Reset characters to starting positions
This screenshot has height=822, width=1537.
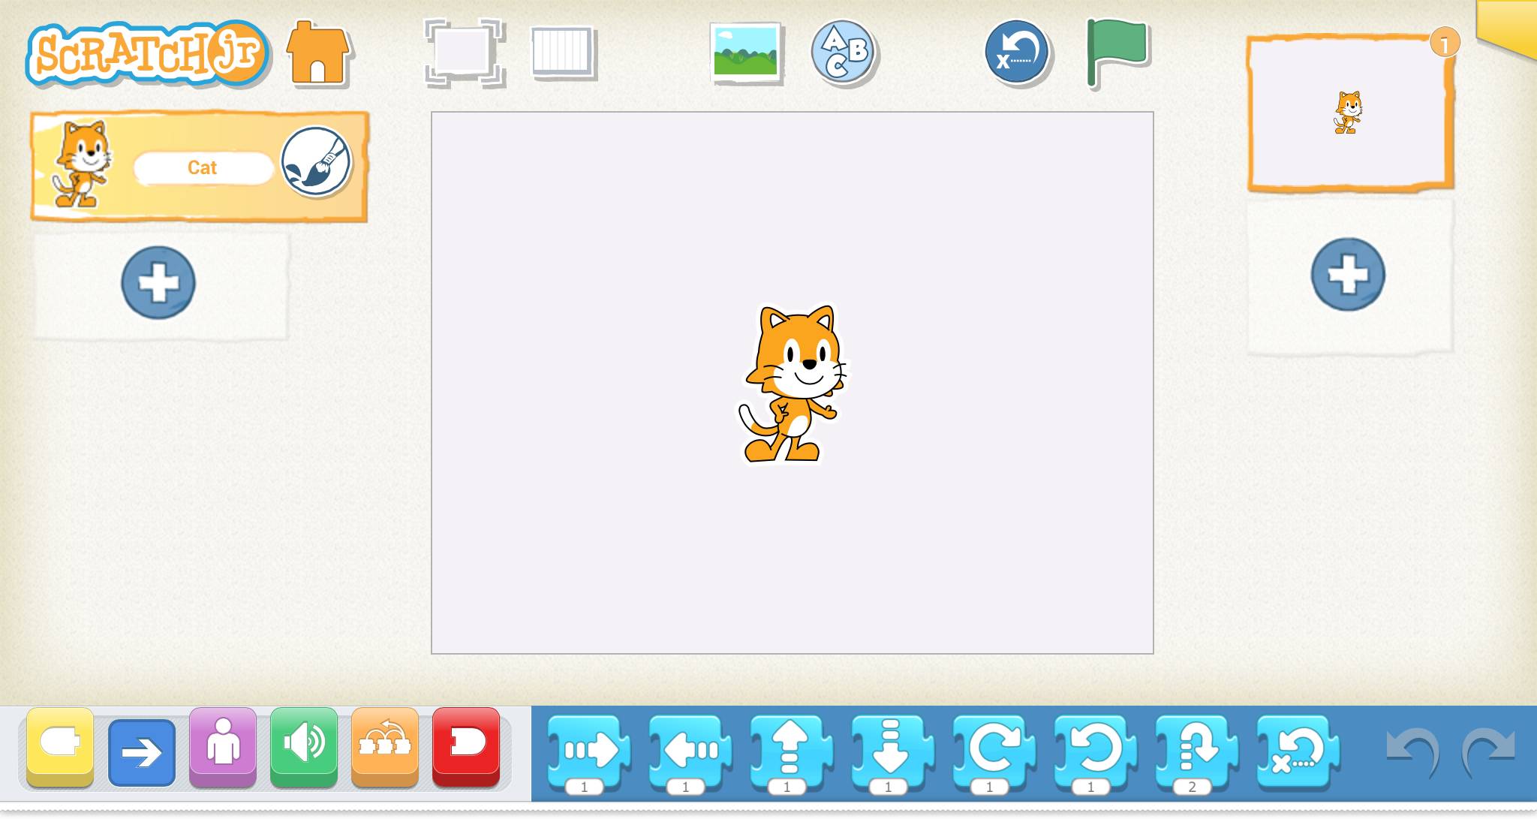tap(1017, 52)
